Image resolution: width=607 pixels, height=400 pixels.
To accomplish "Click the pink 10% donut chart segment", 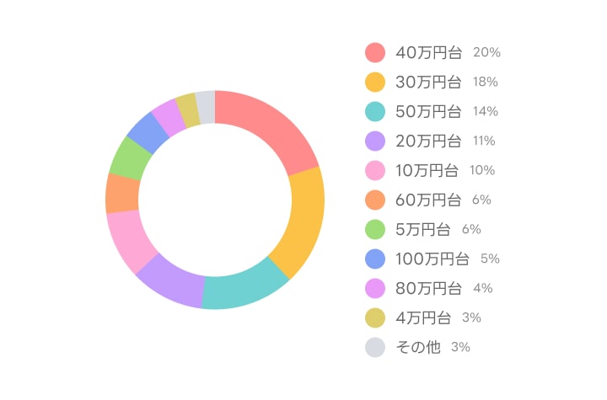I will 129,238.
